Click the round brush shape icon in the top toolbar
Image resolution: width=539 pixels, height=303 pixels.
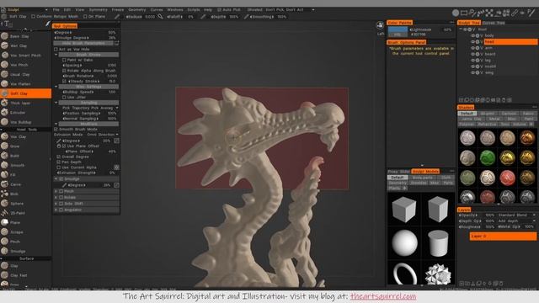[456, 13]
